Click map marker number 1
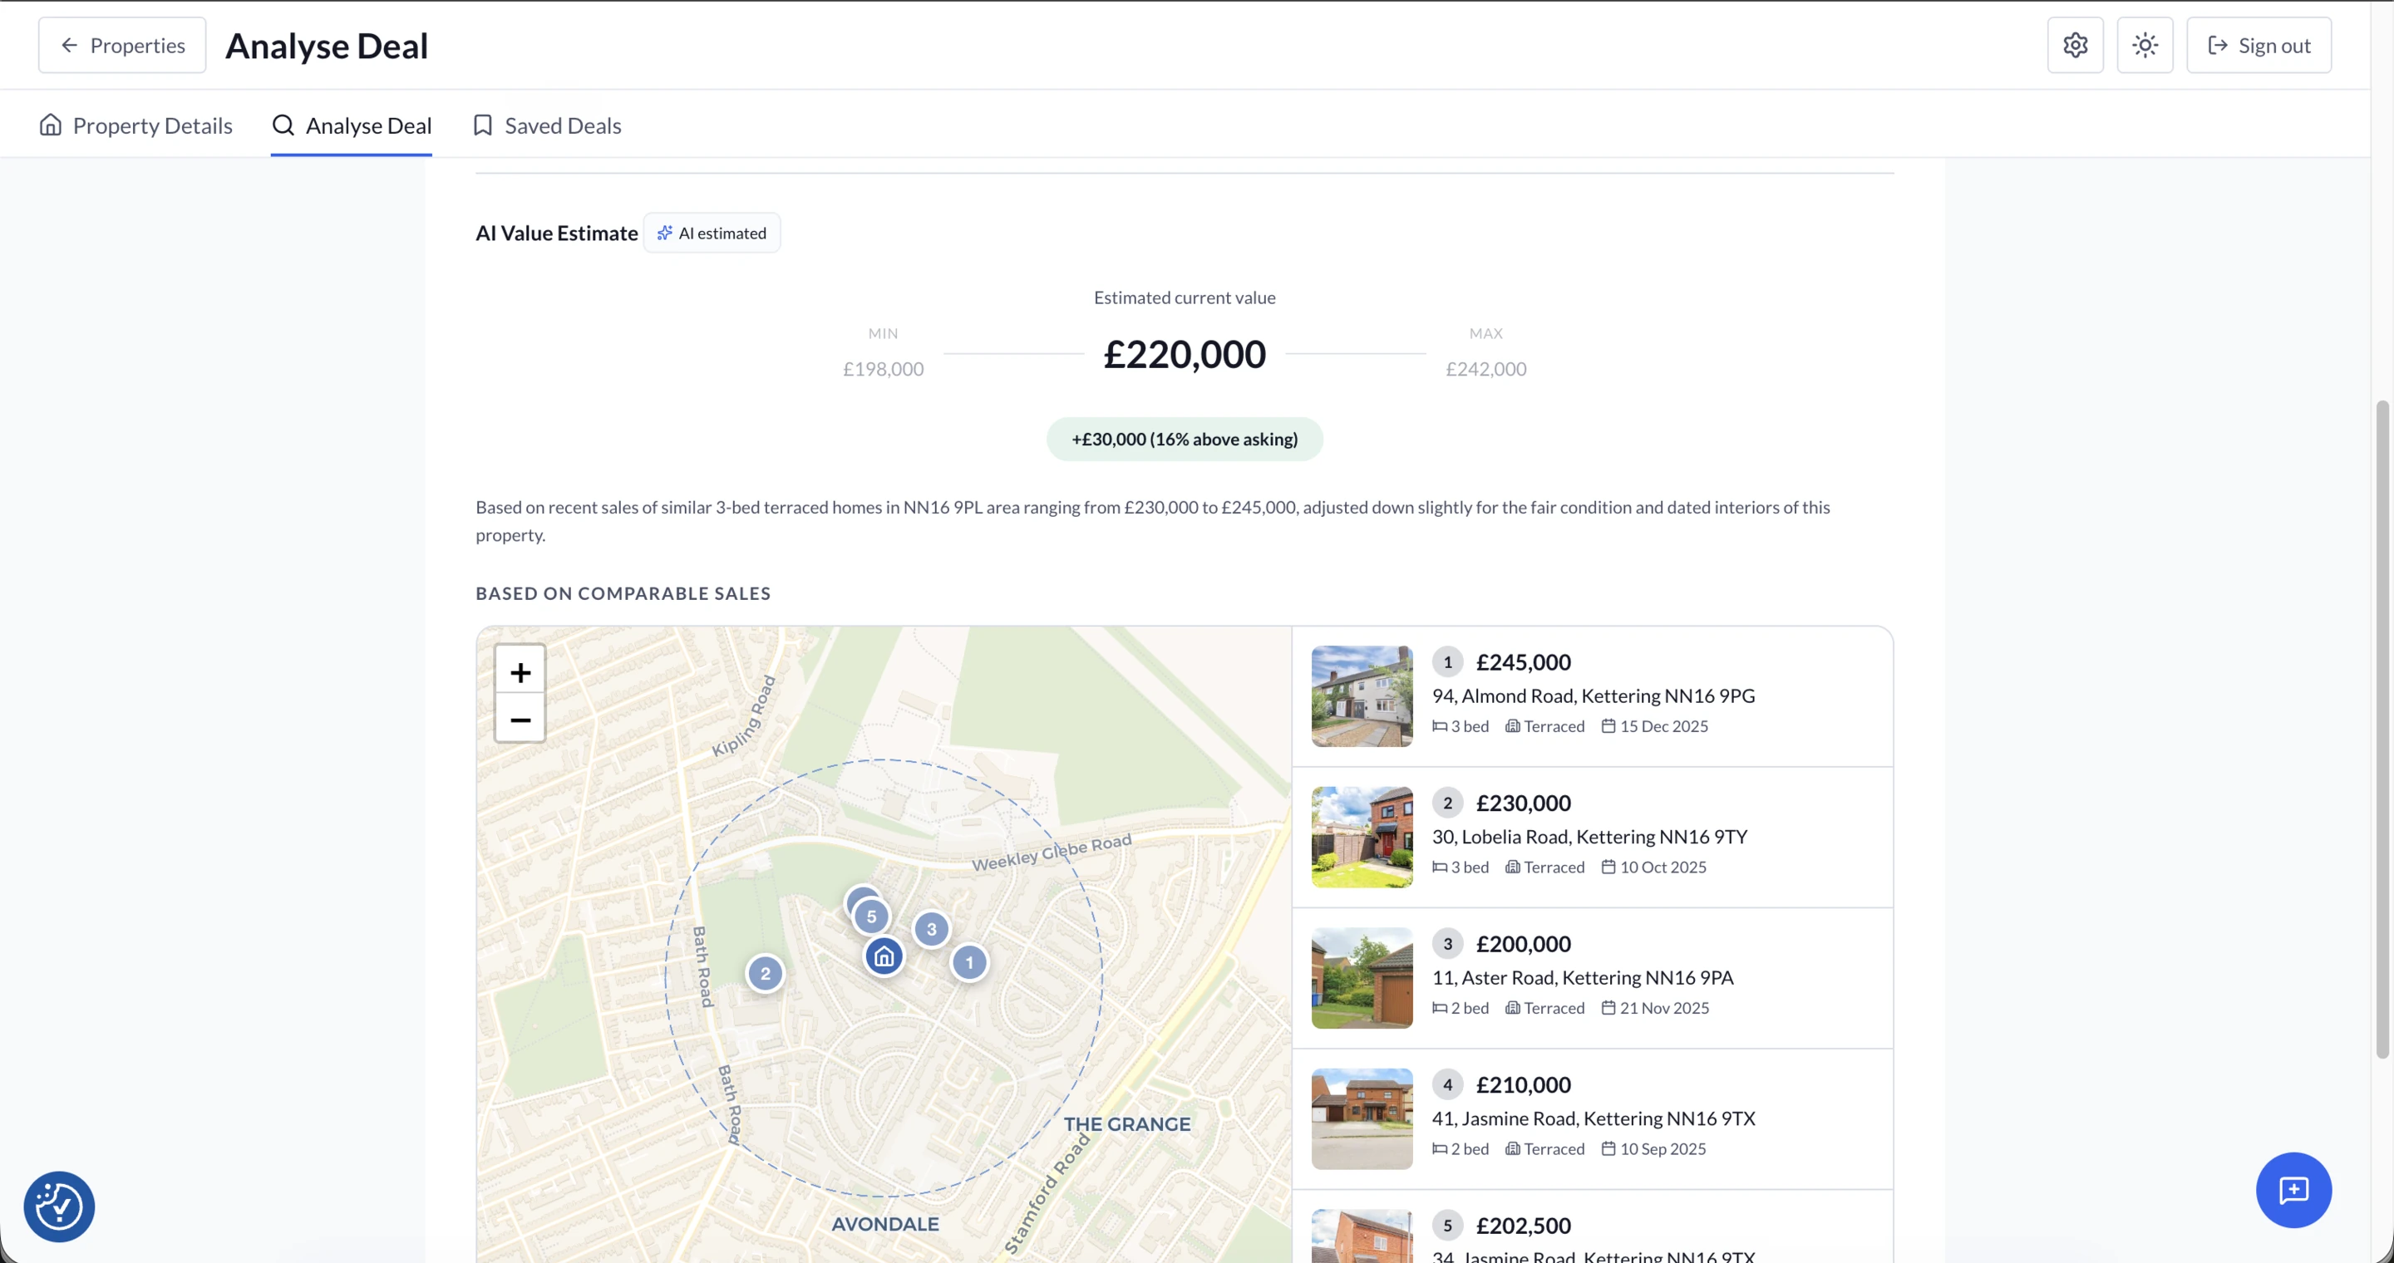Viewport: 2394px width, 1263px height. (x=969, y=963)
